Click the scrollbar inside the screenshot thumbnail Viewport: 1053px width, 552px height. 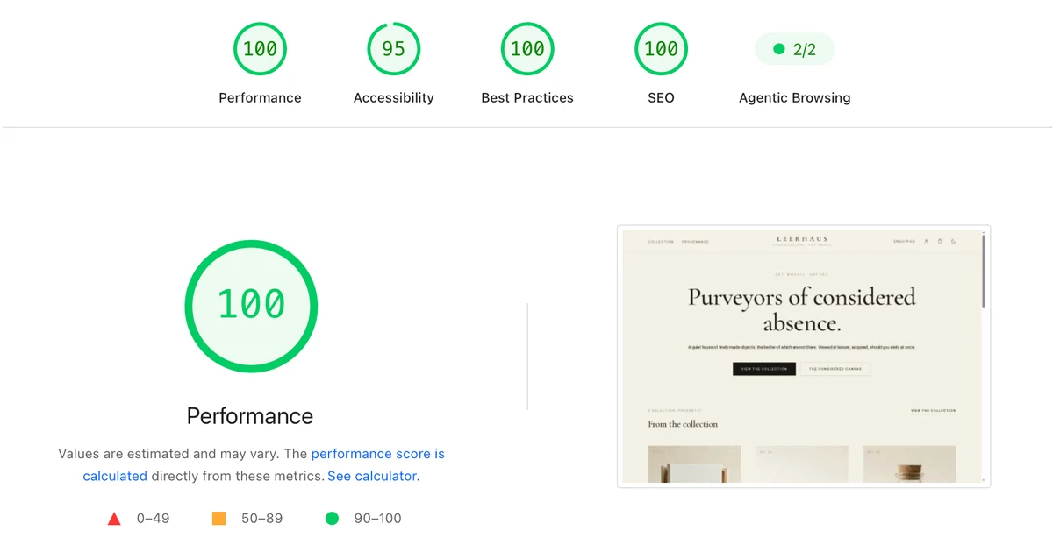(984, 270)
